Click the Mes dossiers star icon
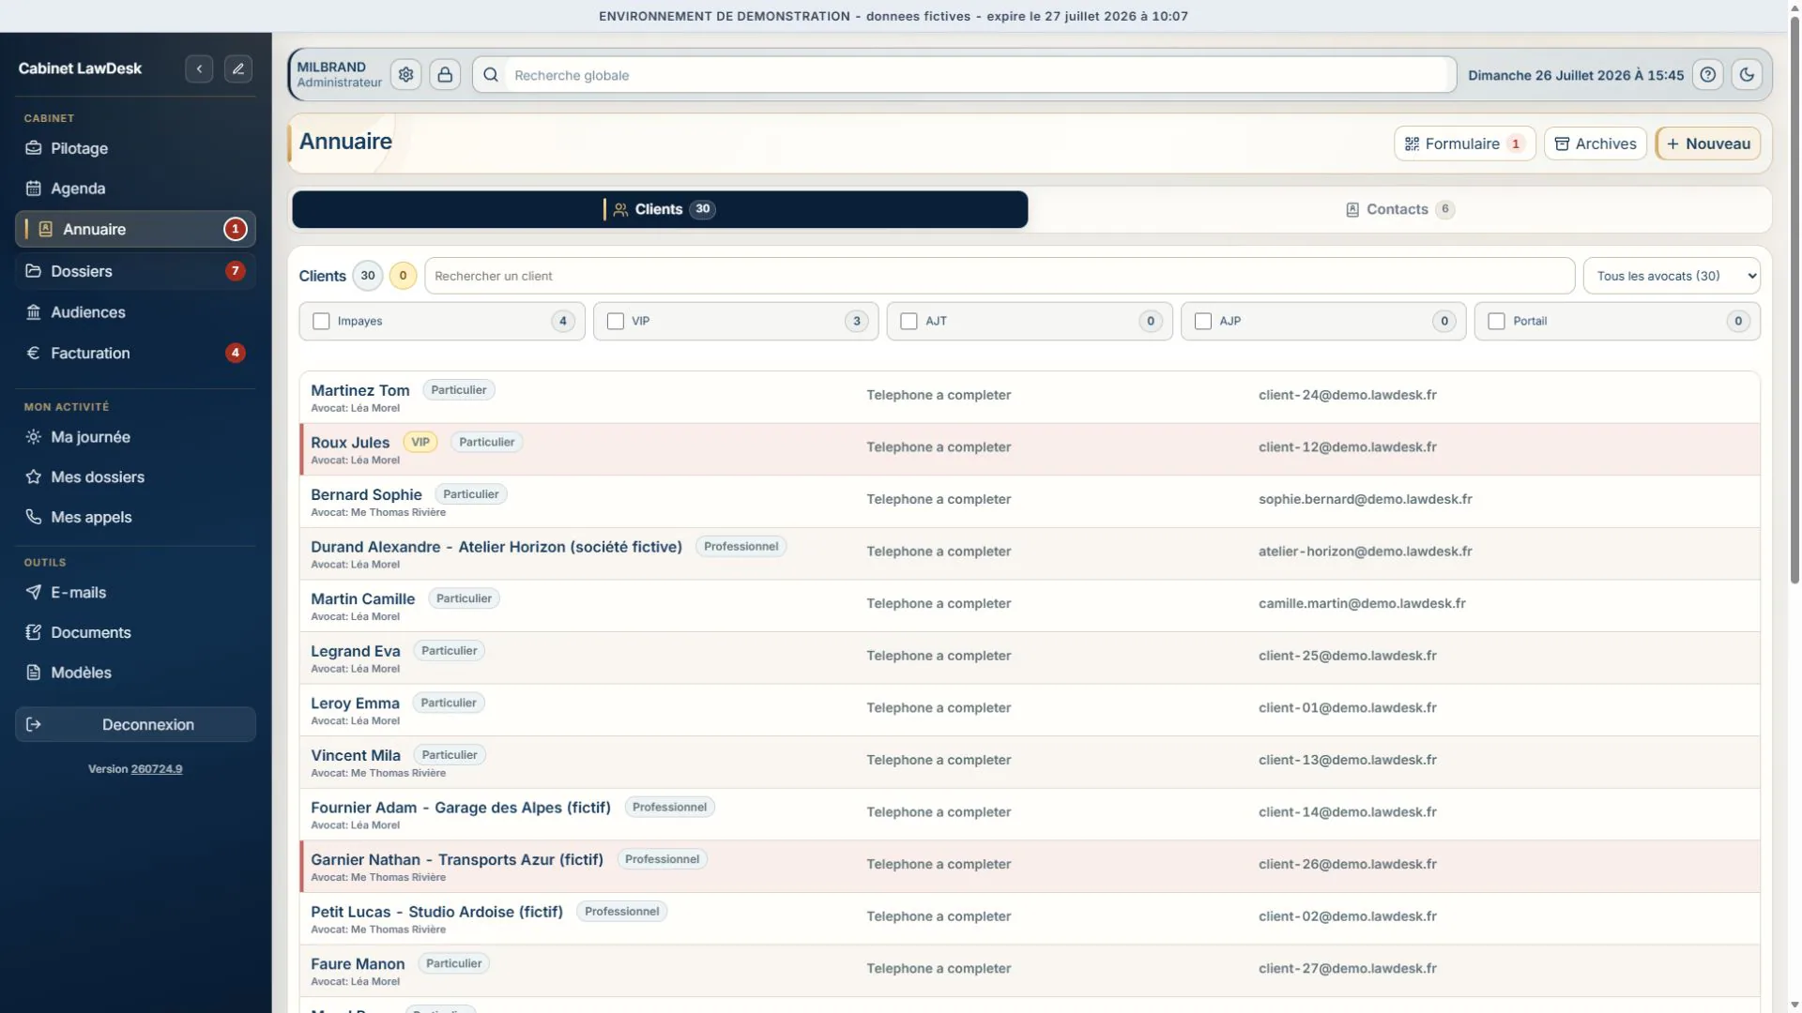 click(x=34, y=476)
